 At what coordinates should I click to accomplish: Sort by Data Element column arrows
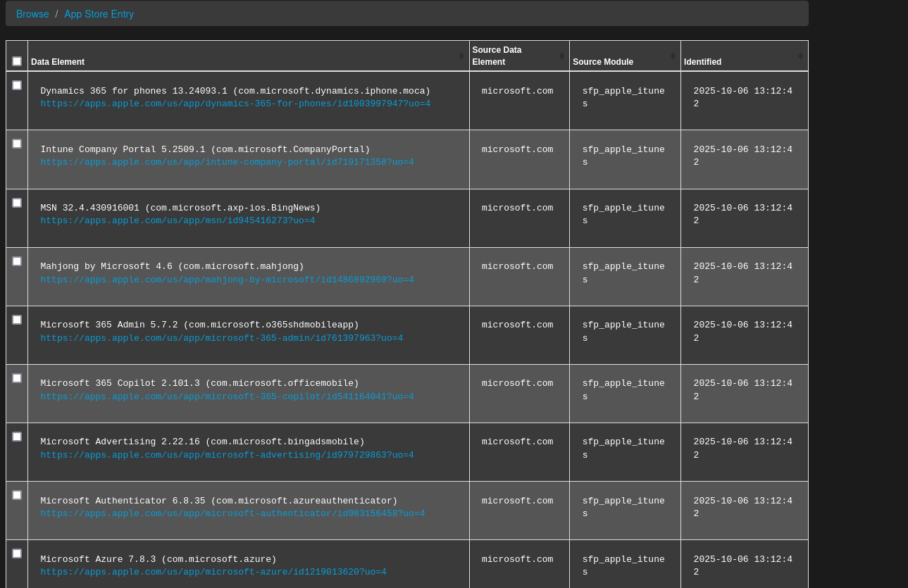(x=461, y=56)
